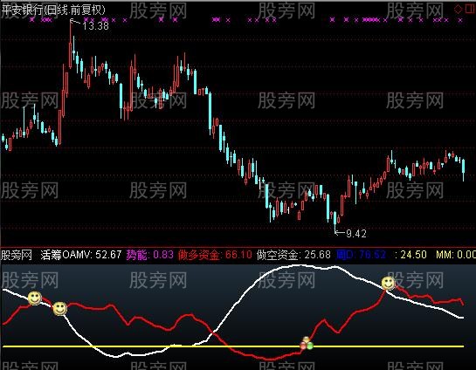
Task: Click the 9.42 low price label
Action: tap(356, 234)
